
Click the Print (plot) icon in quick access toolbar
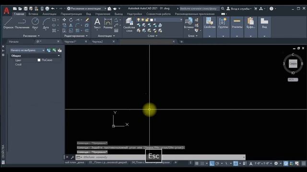[47, 9]
